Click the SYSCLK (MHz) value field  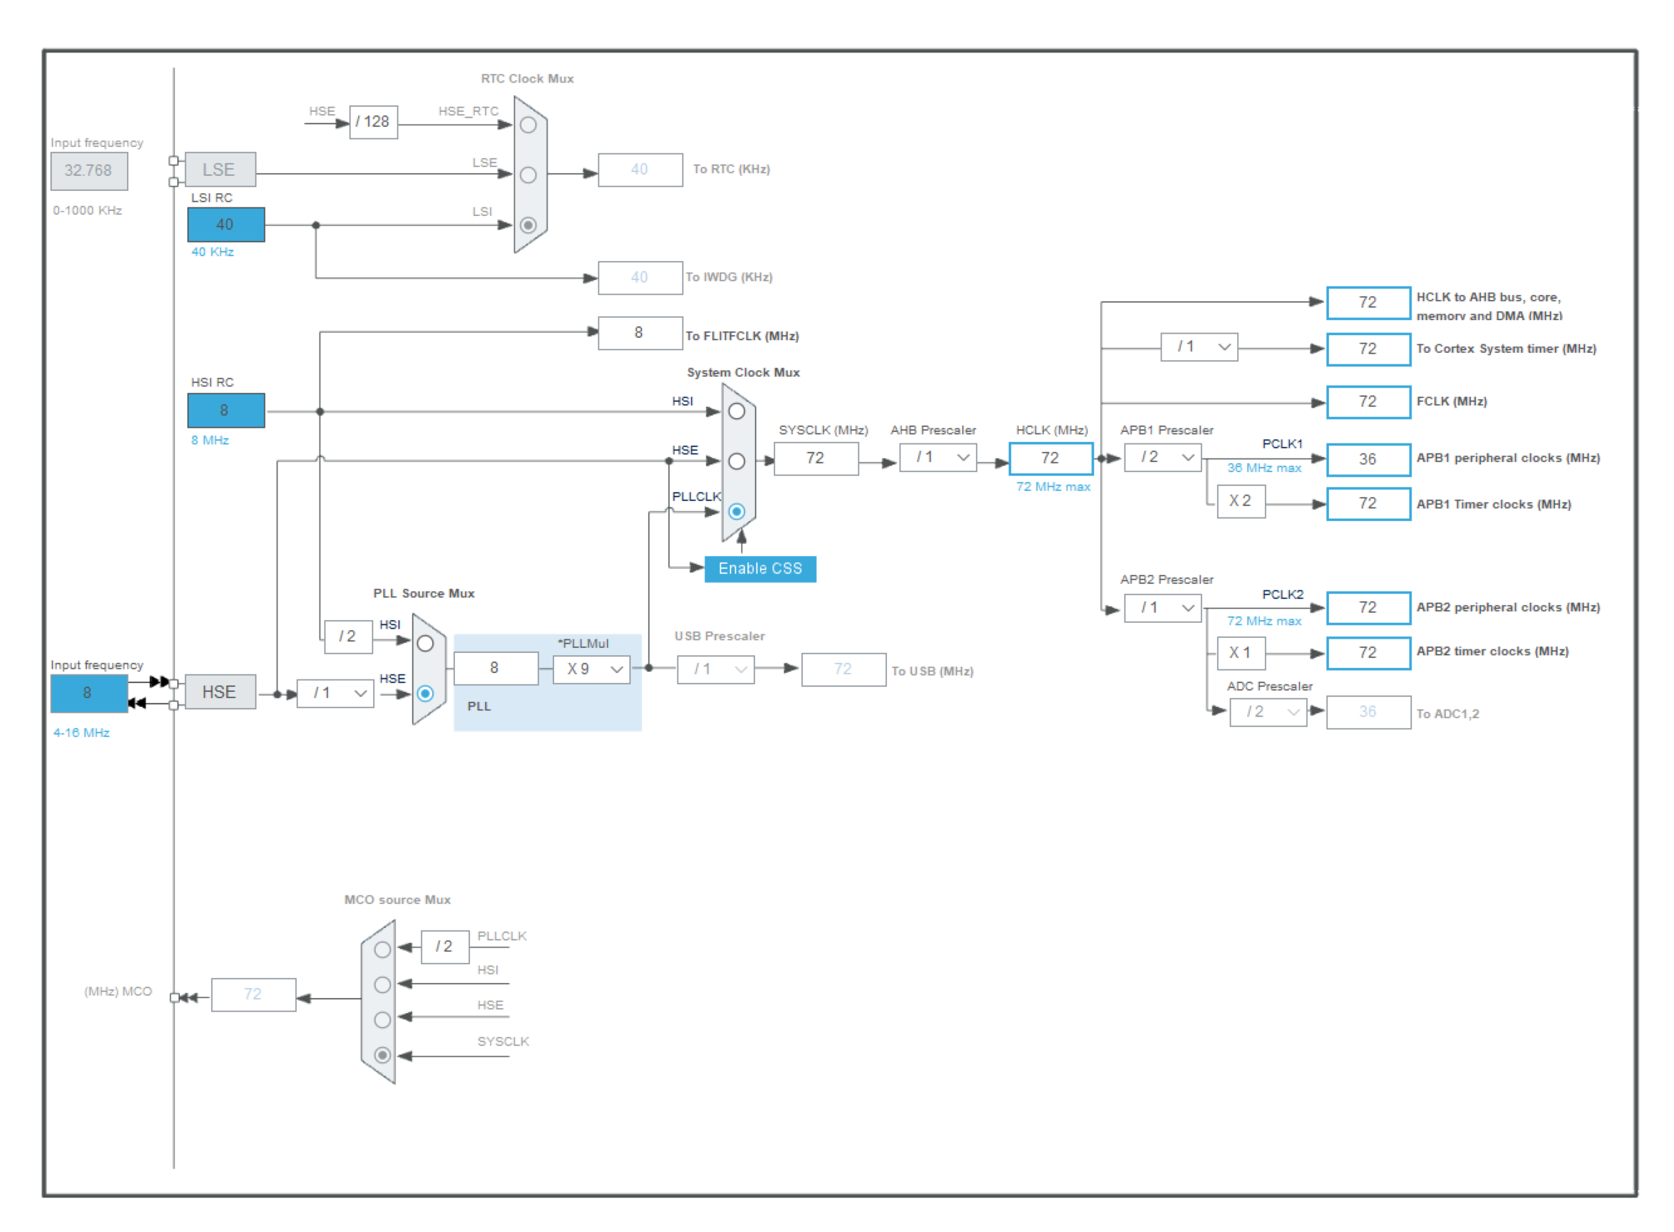tap(816, 458)
